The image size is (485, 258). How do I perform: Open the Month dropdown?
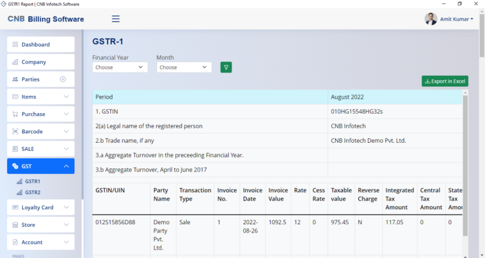pyautogui.click(x=184, y=67)
